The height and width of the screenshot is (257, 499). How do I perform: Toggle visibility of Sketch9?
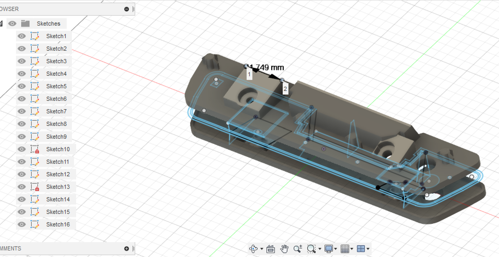coord(22,137)
